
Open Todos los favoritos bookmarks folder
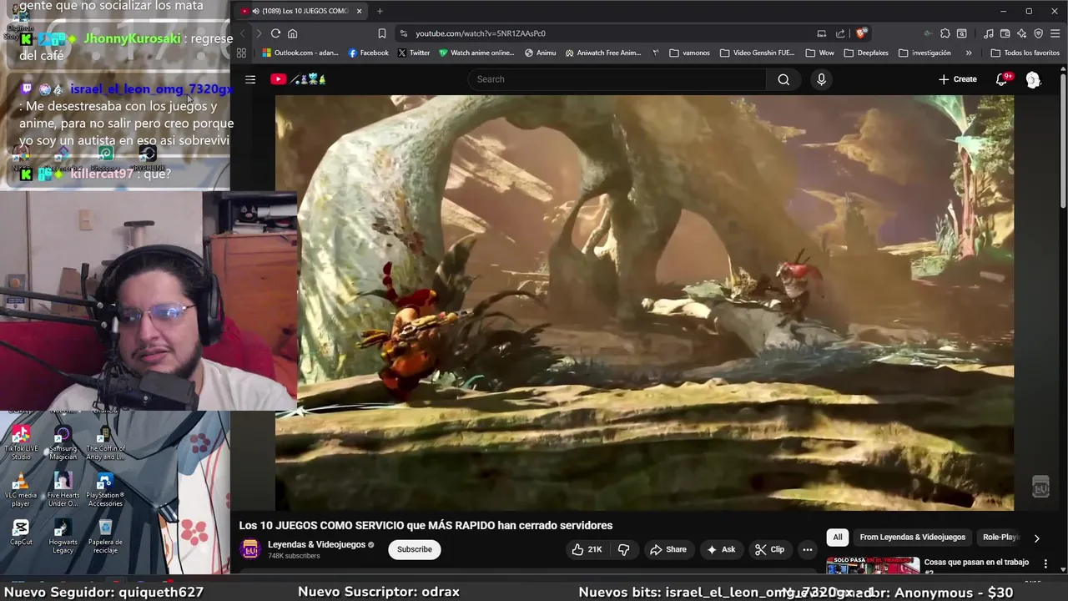point(1025,53)
